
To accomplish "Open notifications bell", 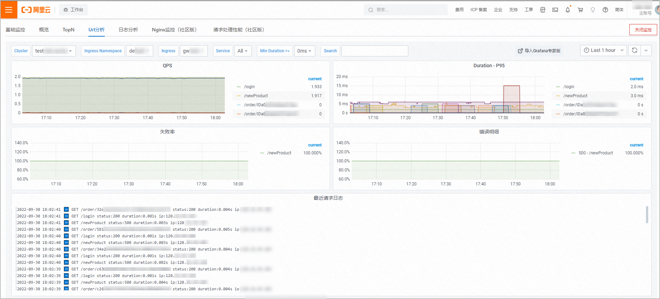I will (x=568, y=10).
